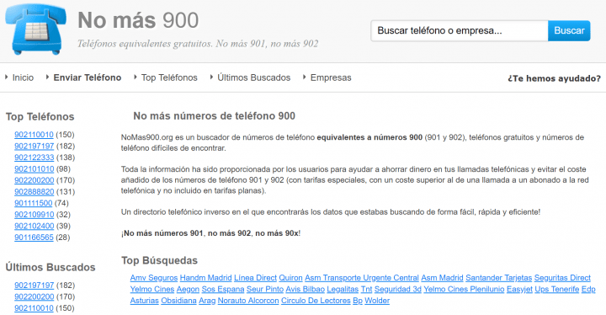Screen dimensions: 606x315
Task: Open the Ups Tenerife link
Action: coord(557,289)
